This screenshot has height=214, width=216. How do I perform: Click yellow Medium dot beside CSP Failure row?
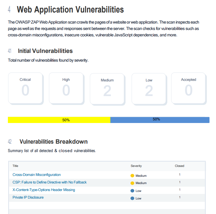(x=132, y=183)
